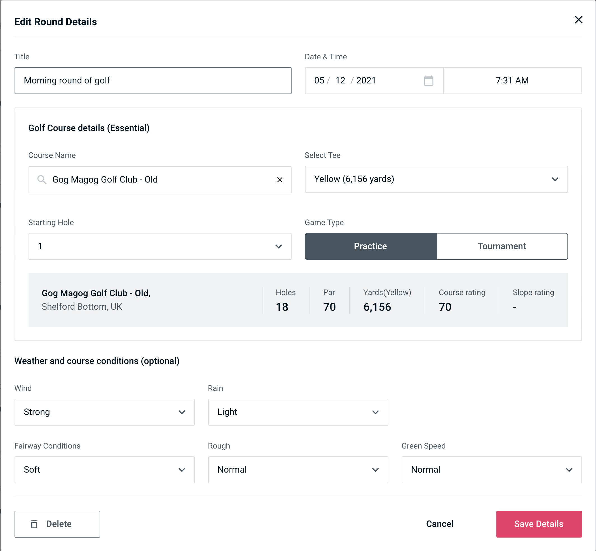Click the search icon in Course Name field
This screenshot has height=551, width=596.
[x=41, y=179]
